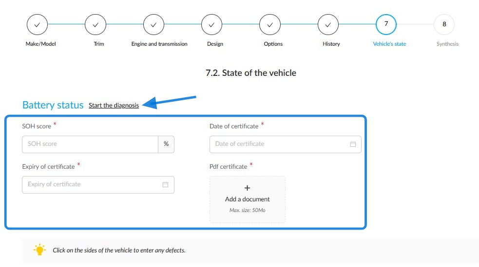Click the Vehicle's state step label
479x267 pixels.
389,44
